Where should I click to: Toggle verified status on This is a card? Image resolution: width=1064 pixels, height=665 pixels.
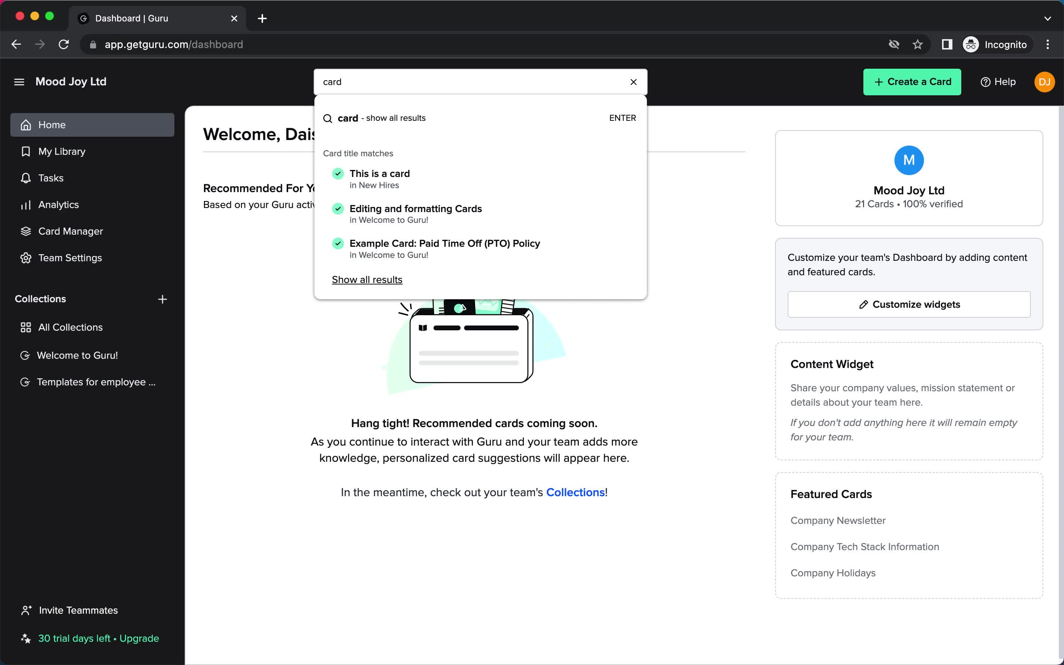(x=338, y=173)
